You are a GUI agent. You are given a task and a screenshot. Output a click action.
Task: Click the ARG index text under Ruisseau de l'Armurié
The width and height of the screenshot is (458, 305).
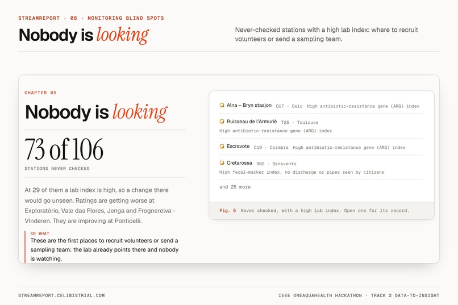[276, 131]
